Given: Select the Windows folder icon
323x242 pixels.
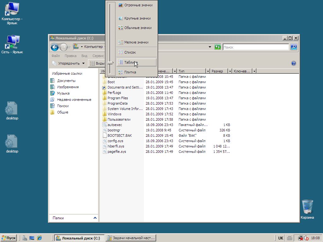Looking at the screenshot, I should tap(105, 114).
